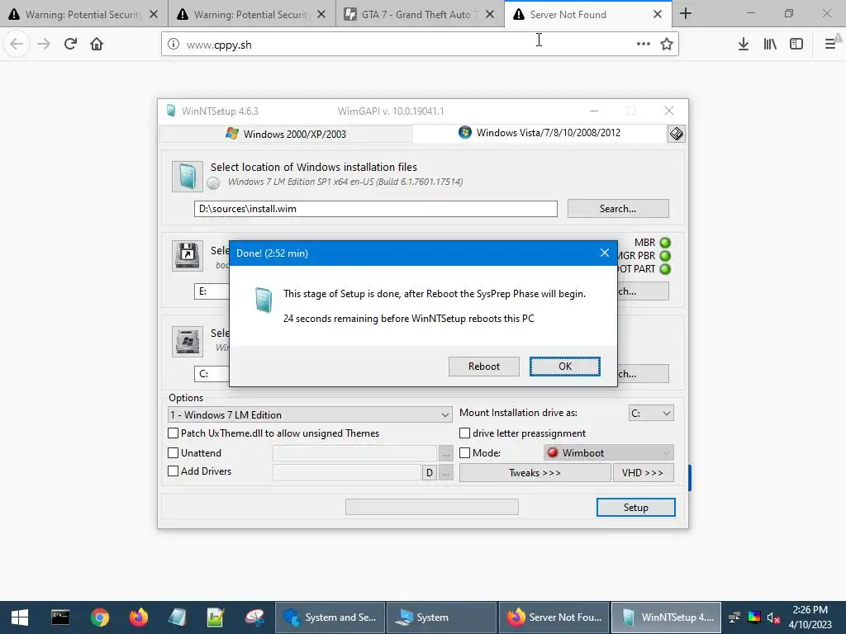Toggle Firefox sidebar icon

(x=796, y=45)
